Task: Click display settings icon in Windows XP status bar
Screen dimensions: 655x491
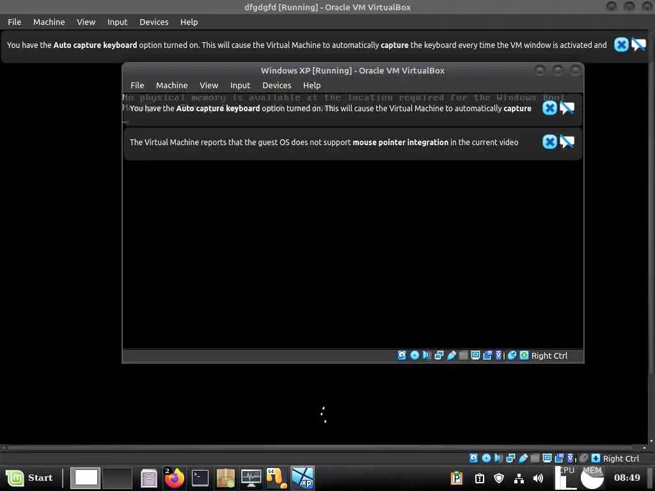Action: (475, 355)
